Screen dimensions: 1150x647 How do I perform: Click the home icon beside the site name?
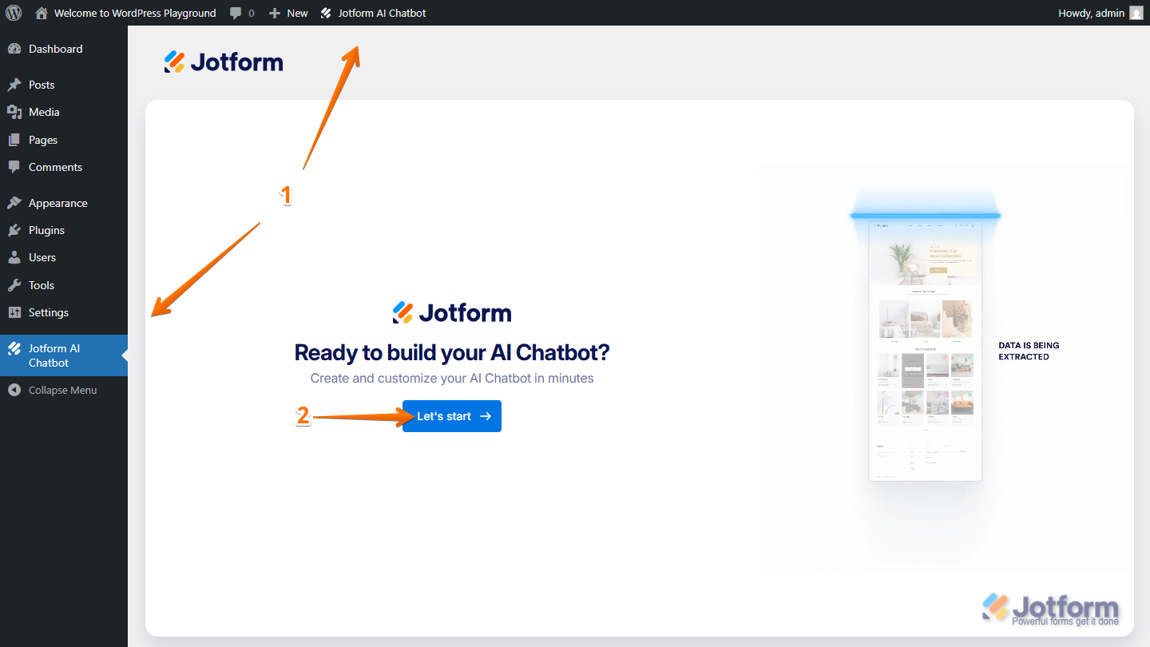[x=42, y=13]
